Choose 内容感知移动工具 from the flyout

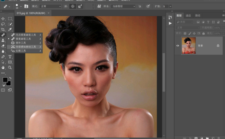(x=26, y=47)
